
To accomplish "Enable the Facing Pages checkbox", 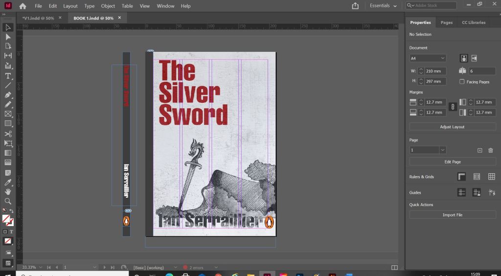I will [462, 82].
